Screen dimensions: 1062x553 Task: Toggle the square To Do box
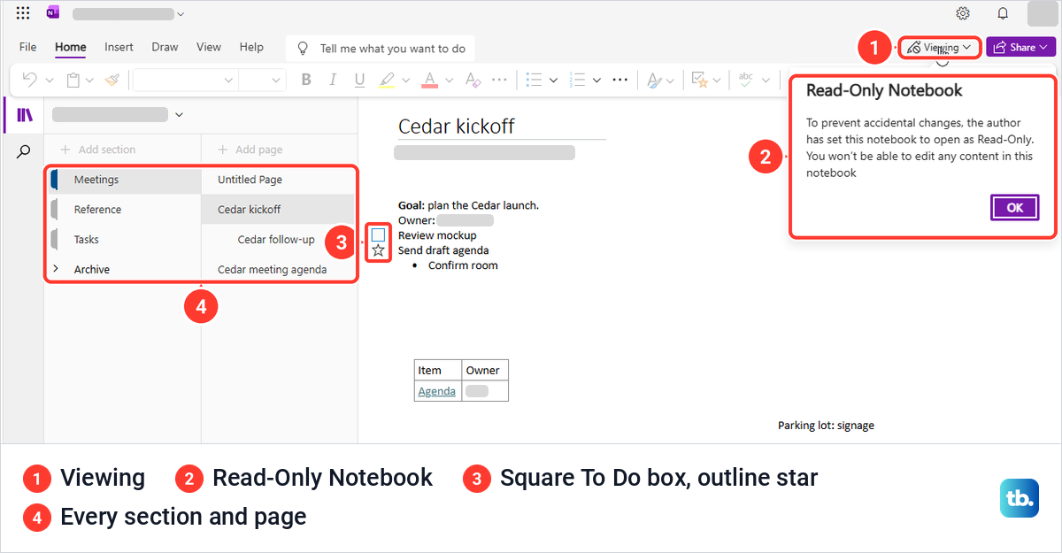click(378, 234)
